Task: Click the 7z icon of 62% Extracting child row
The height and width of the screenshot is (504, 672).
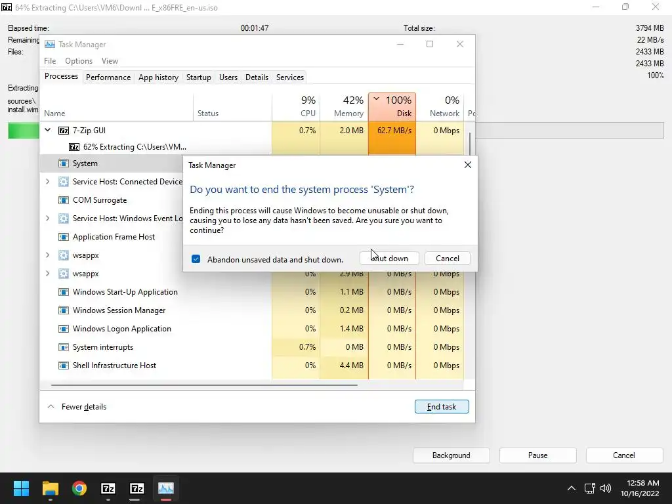Action: coord(74,147)
